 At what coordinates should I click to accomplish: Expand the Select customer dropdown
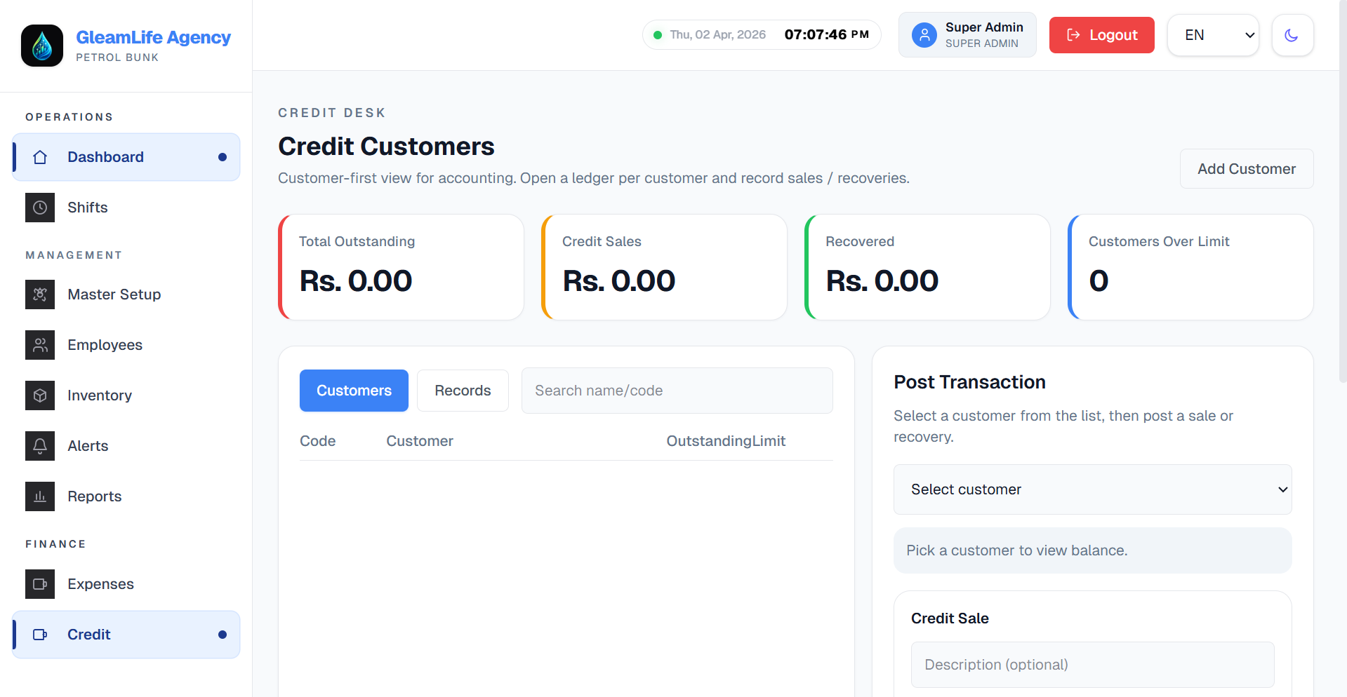(1092, 489)
